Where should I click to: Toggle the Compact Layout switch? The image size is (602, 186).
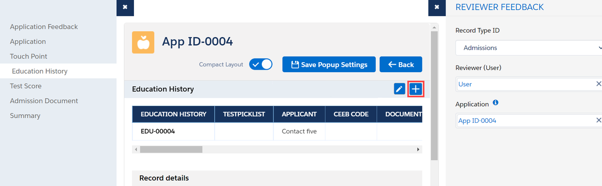pyautogui.click(x=261, y=64)
